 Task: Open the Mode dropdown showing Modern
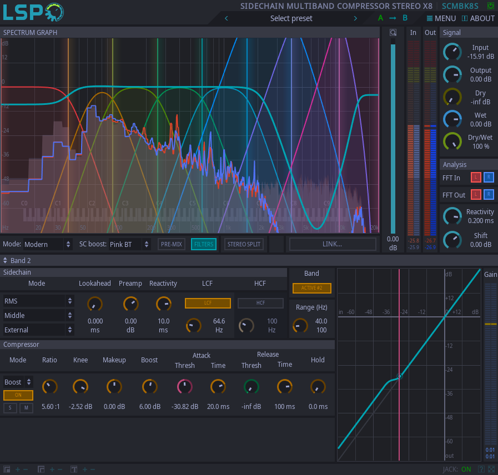pos(48,244)
